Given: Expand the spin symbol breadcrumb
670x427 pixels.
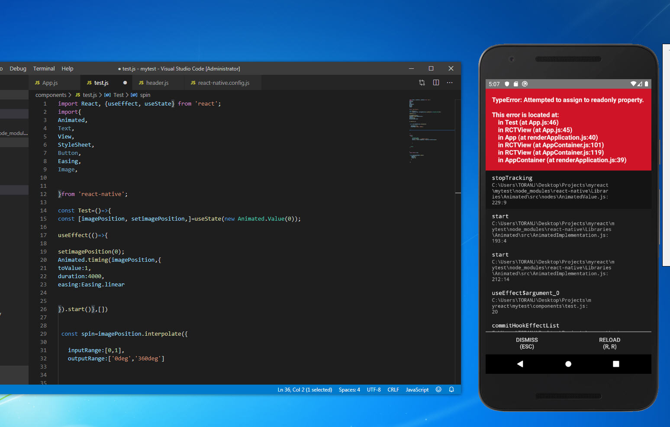Looking at the screenshot, I should tap(145, 95).
